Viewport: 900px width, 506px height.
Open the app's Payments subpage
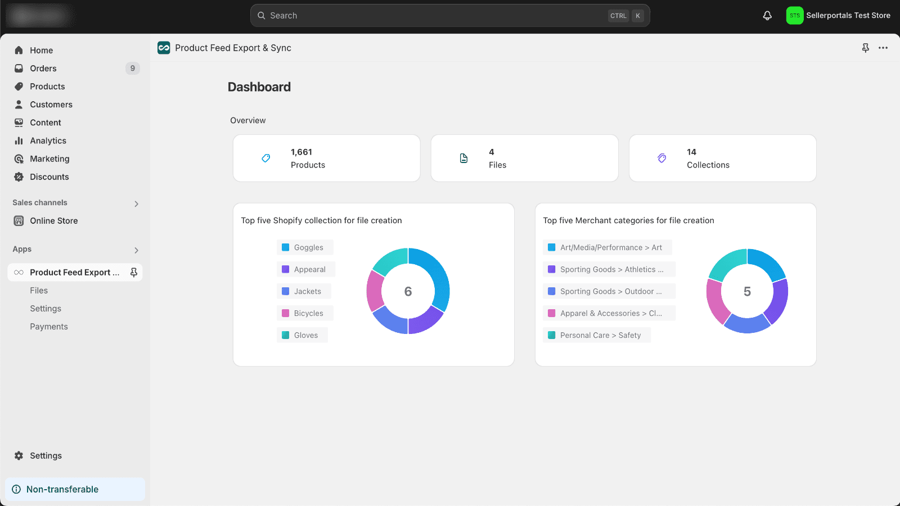pyautogui.click(x=49, y=327)
